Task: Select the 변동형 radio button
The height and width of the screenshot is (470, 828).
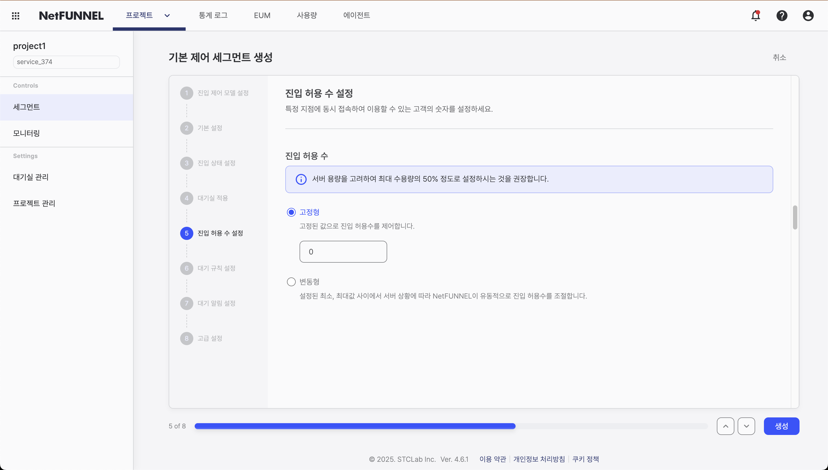Action: tap(291, 282)
